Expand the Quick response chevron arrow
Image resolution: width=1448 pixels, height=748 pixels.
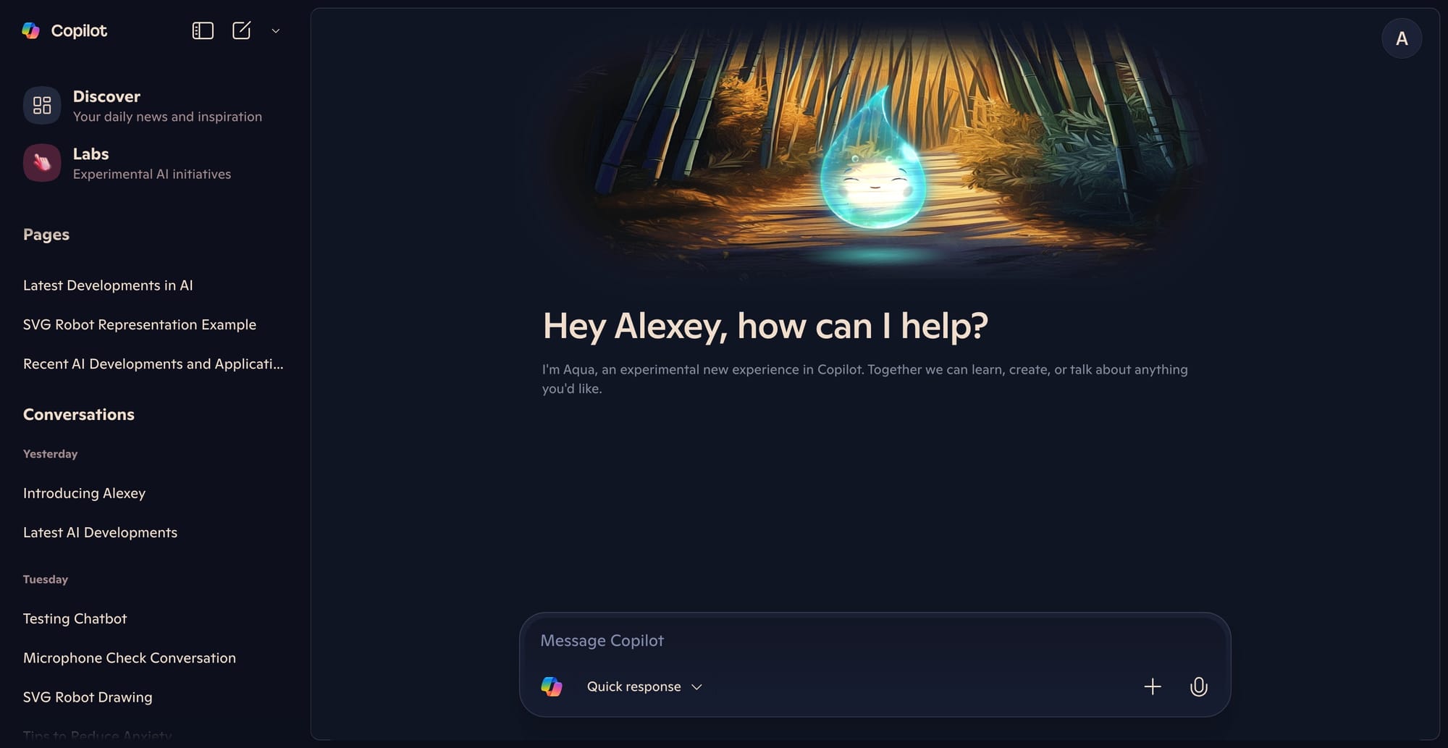click(x=696, y=687)
